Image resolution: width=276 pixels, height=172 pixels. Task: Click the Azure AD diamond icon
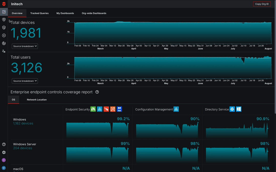232,109
